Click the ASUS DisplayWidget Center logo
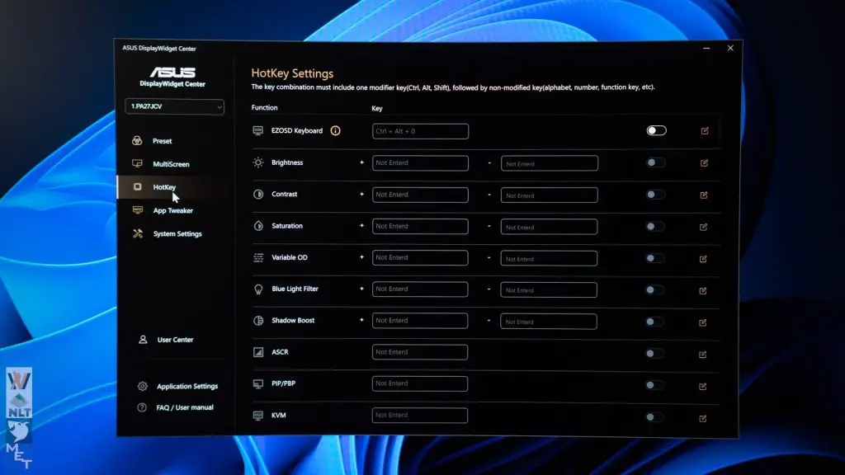 point(172,77)
